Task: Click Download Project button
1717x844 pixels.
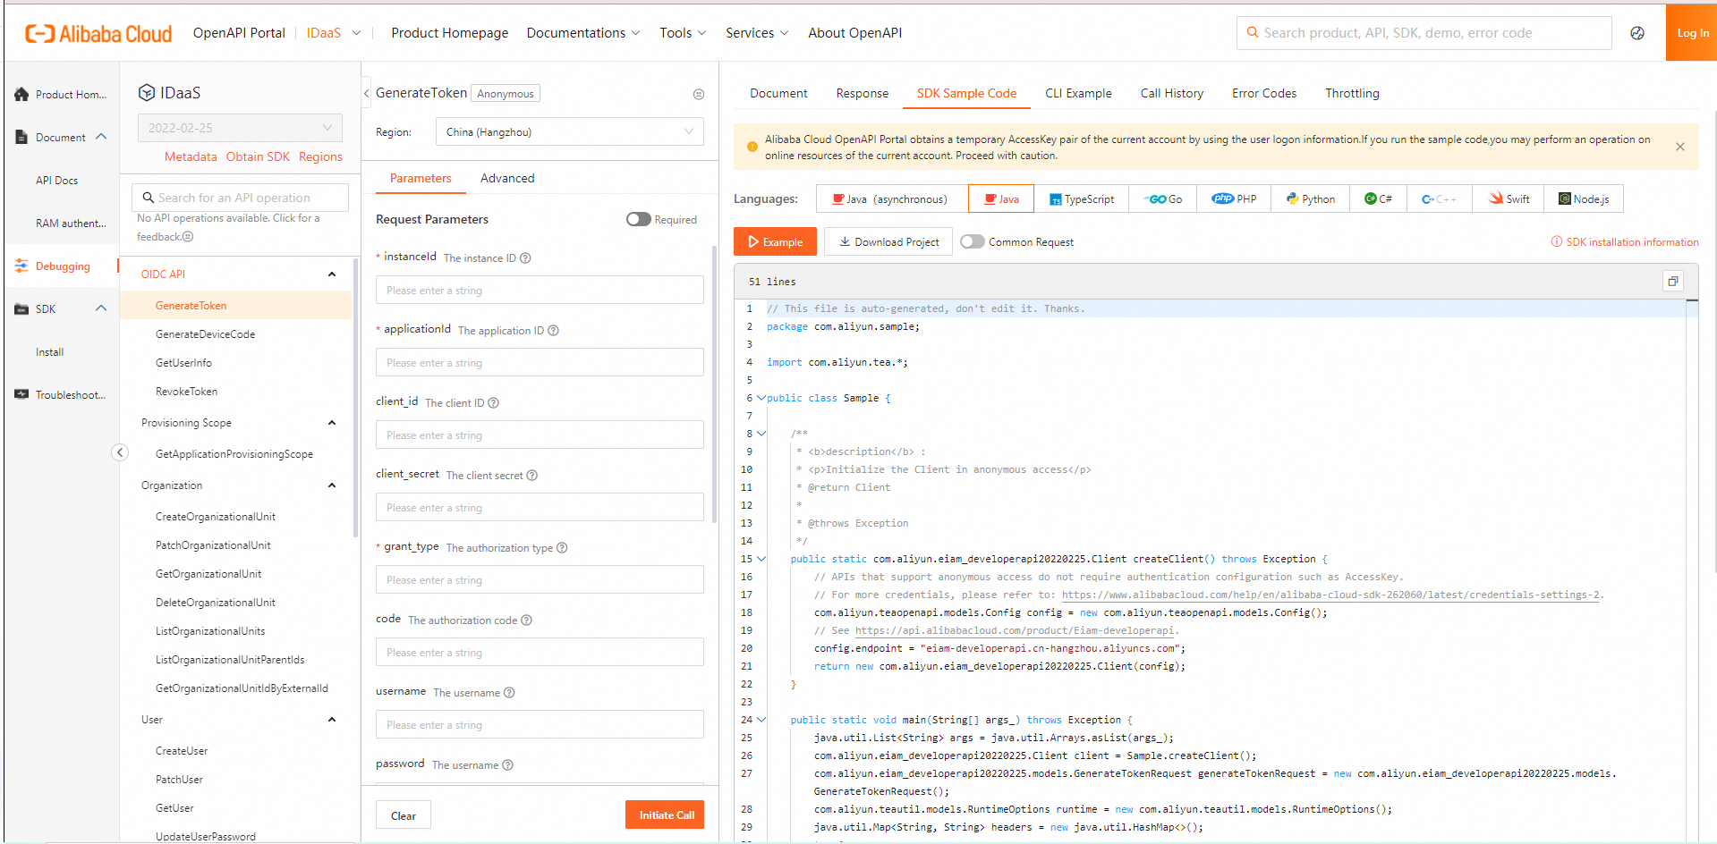Action: click(x=888, y=241)
